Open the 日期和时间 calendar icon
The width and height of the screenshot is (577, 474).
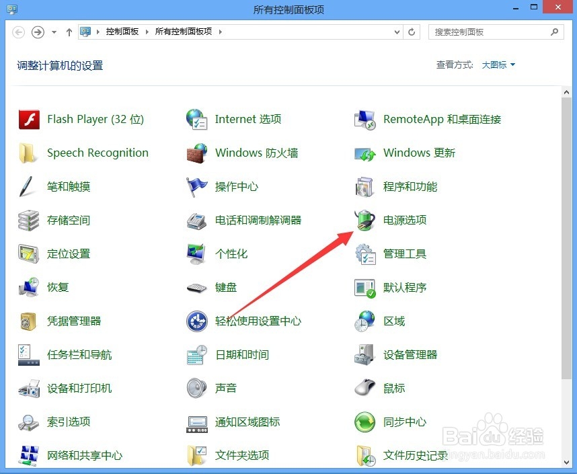(x=197, y=355)
